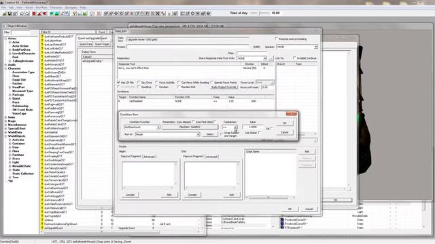Image resolution: width=435 pixels, height=244 pixels.
Task: Expand the Items tree node
Action: pos(6,117)
